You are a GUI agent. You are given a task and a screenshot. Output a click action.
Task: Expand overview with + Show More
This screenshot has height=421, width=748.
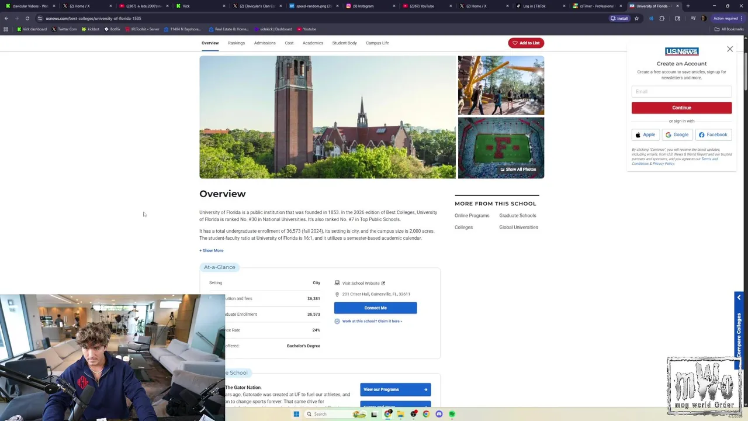pyautogui.click(x=211, y=250)
